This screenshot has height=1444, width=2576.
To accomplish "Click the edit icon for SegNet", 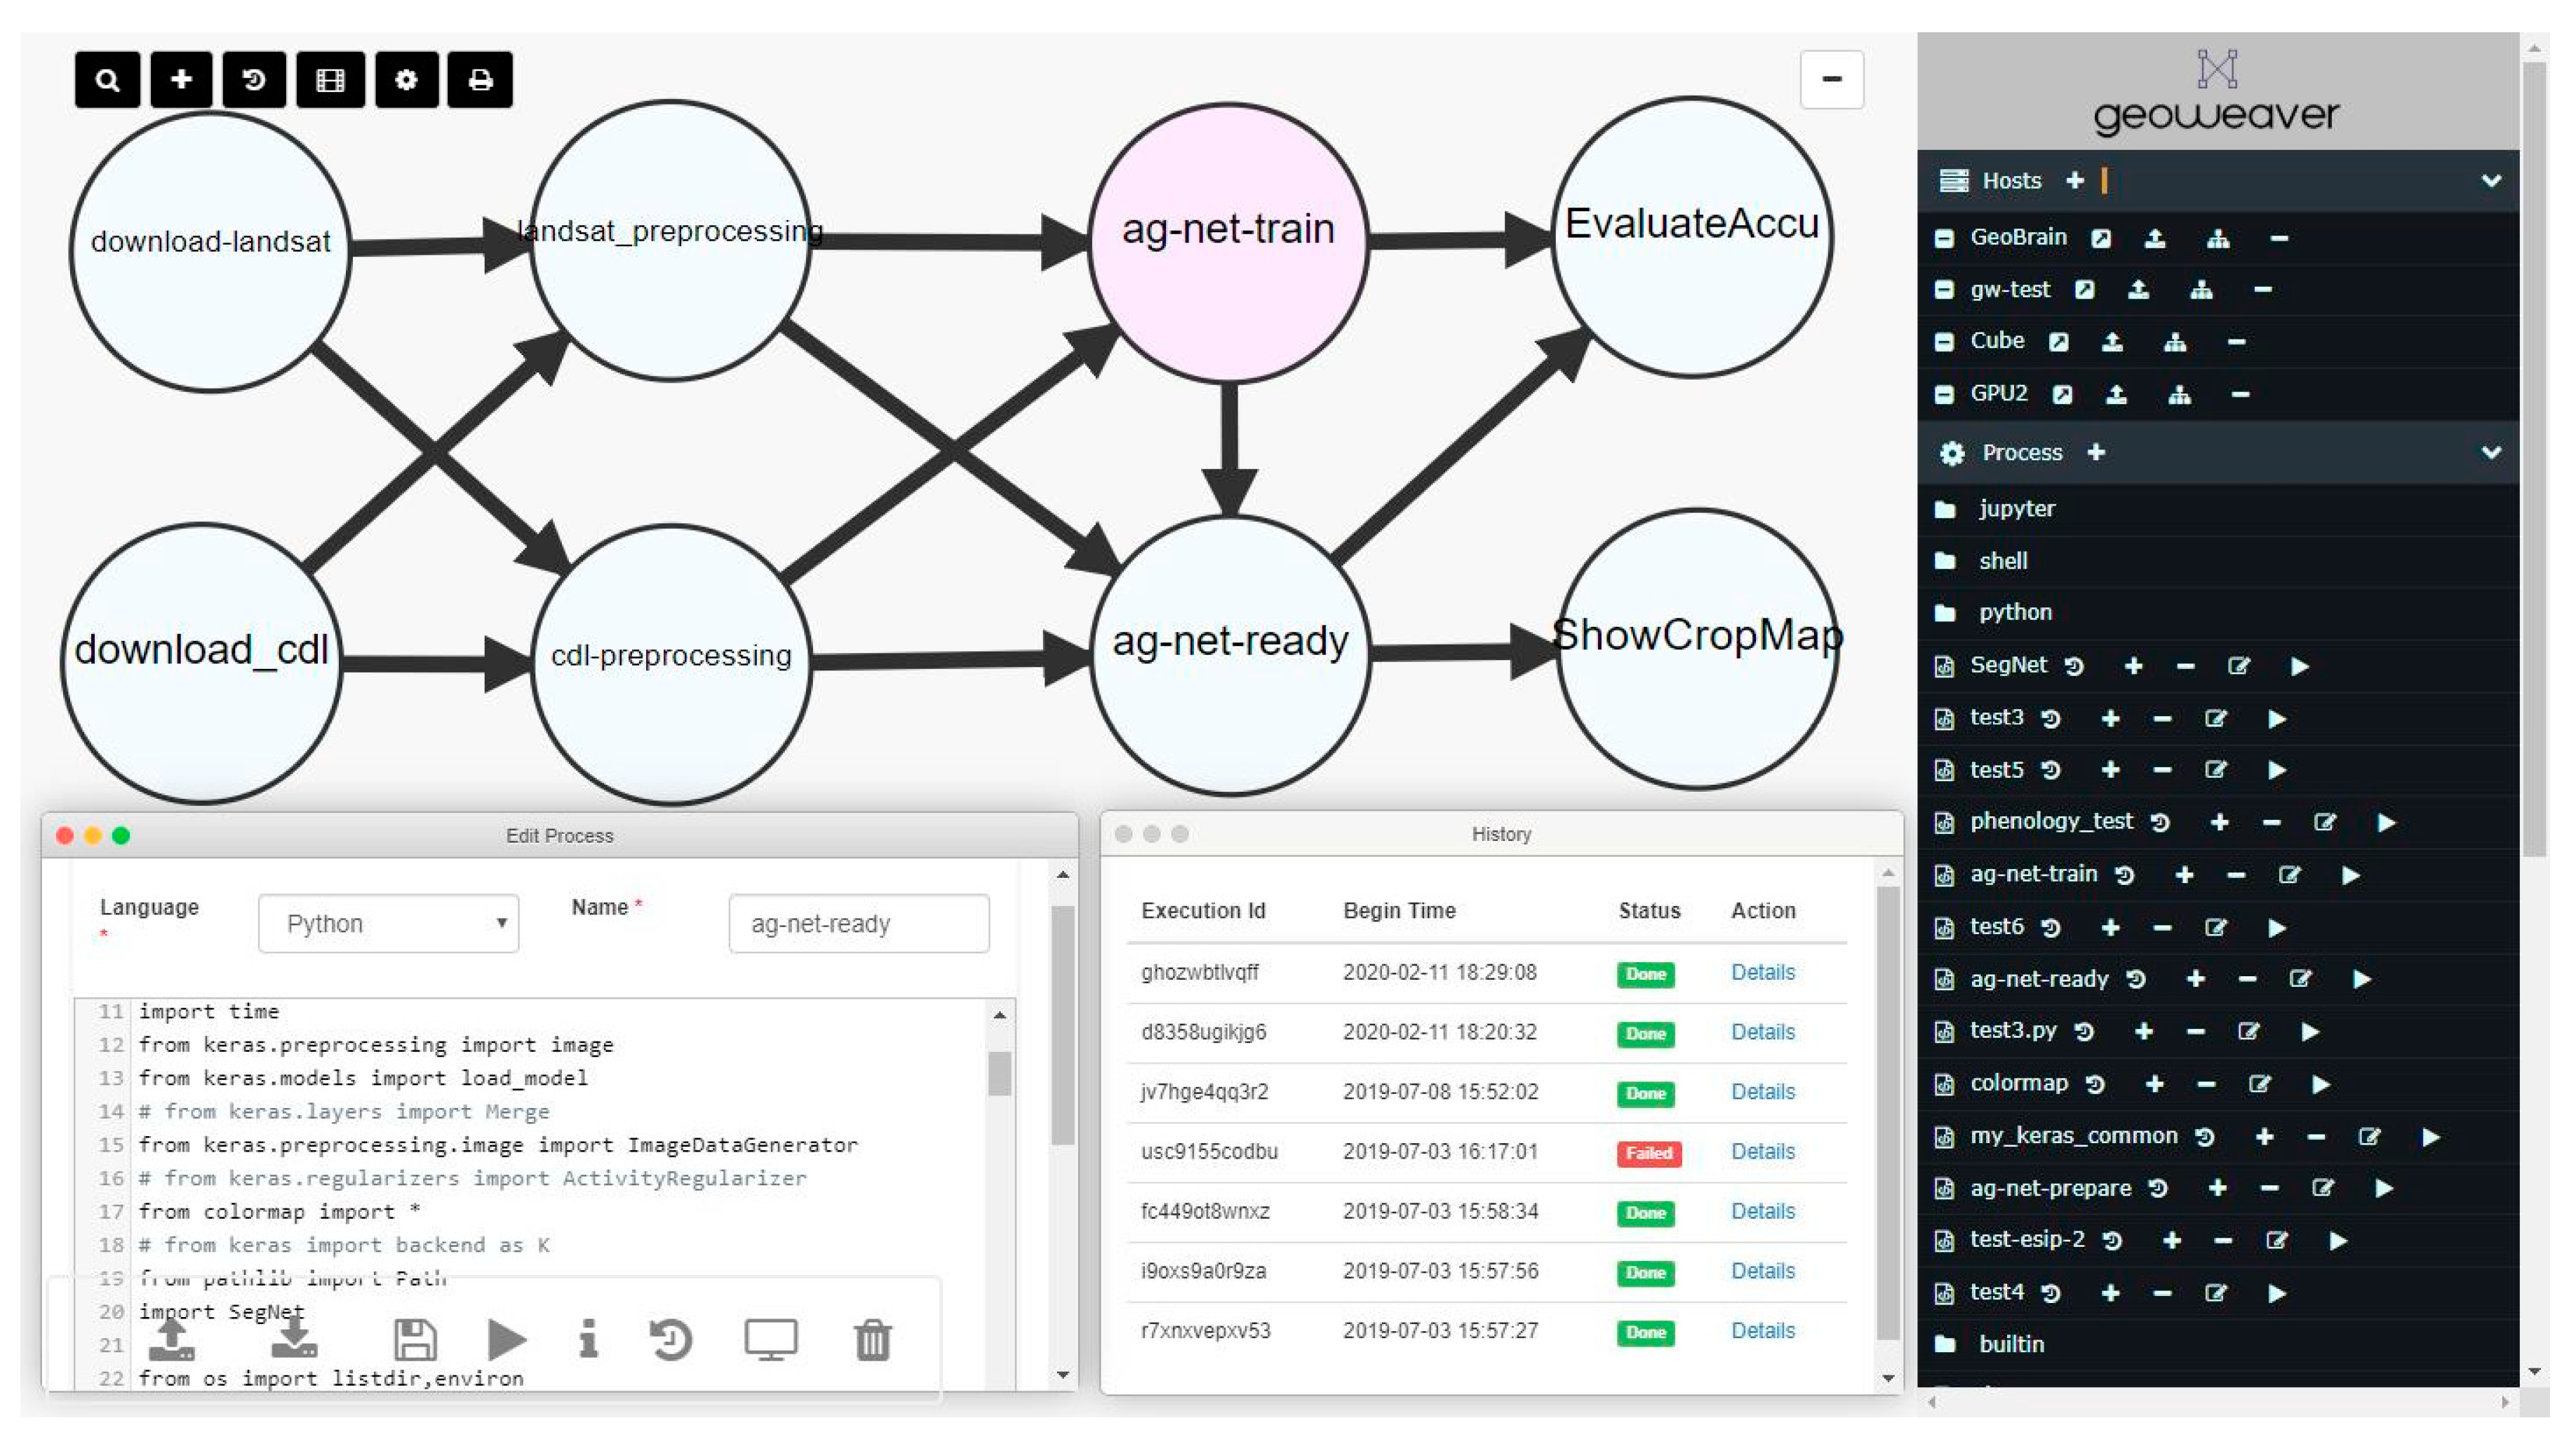I will pyautogui.click(x=2239, y=666).
